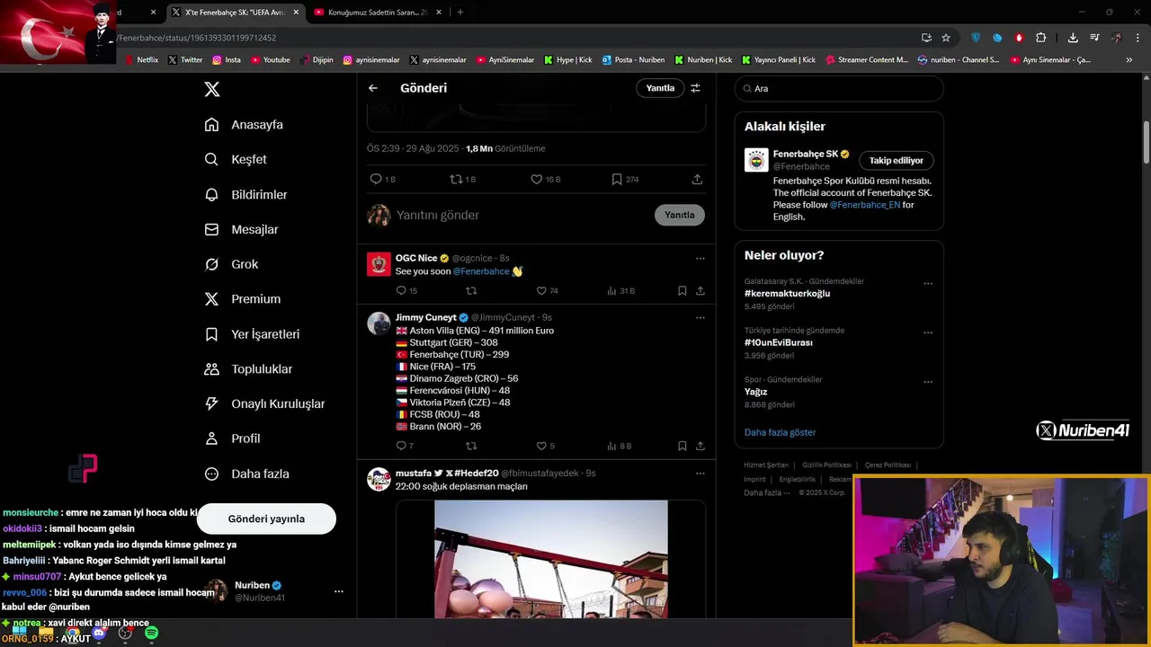Image resolution: width=1151 pixels, height=647 pixels.
Task: Click reply icon with 1 B on main post
Action: [x=383, y=179]
